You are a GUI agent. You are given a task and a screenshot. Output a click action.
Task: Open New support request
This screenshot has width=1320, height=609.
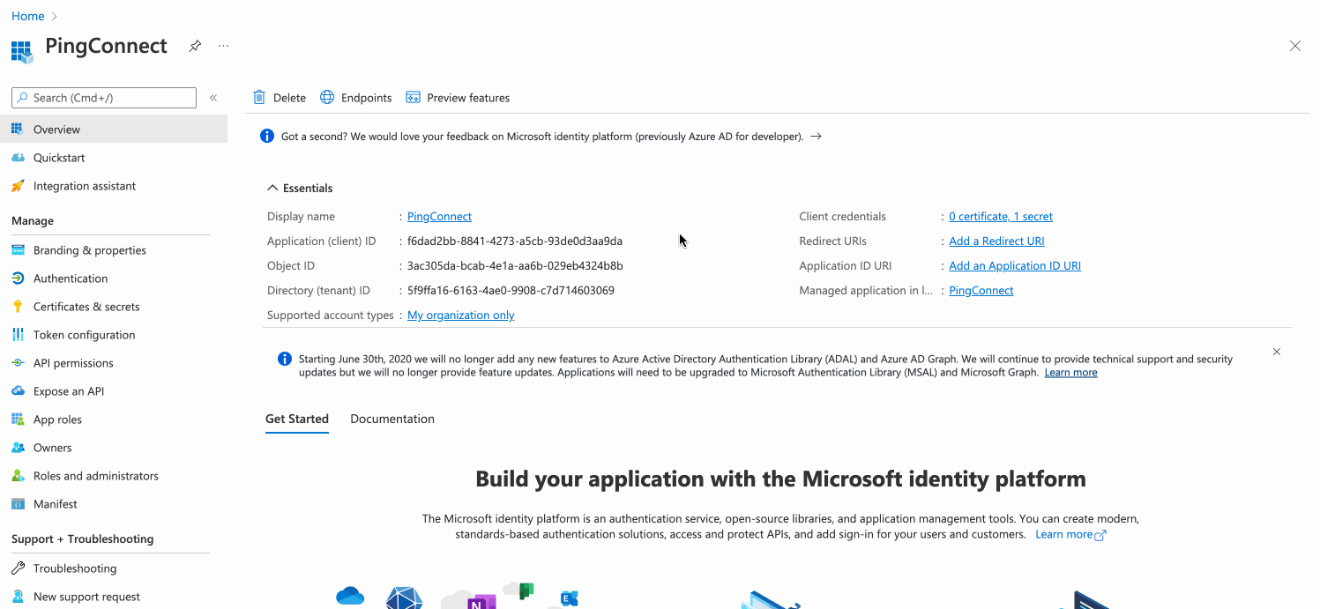click(86, 596)
